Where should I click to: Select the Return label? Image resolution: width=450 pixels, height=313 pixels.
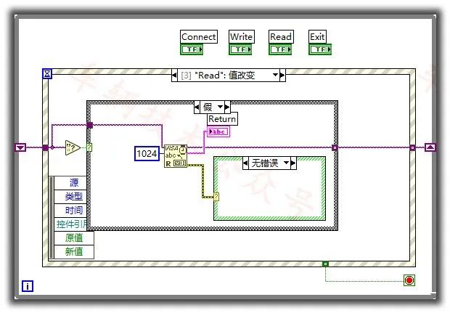point(222,119)
